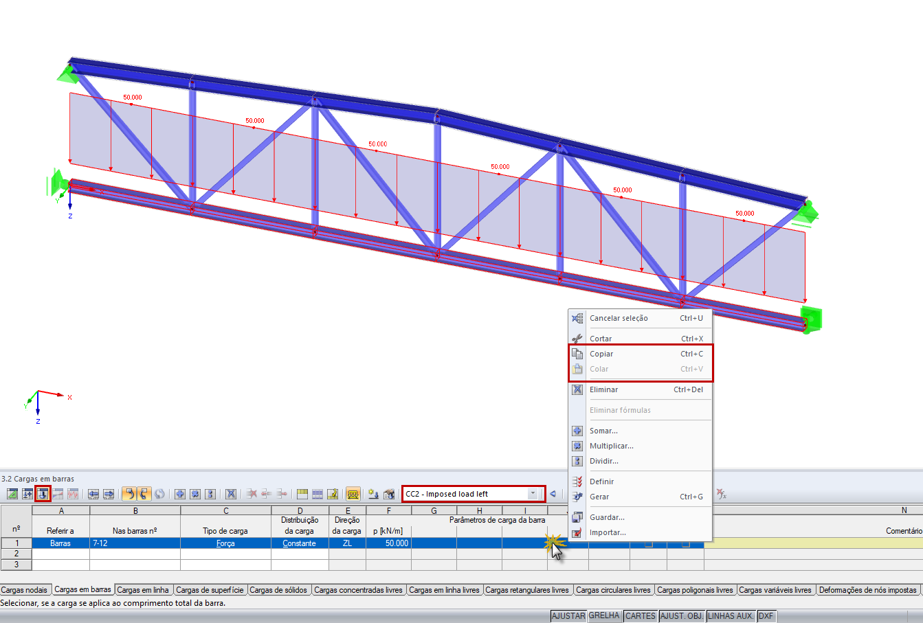
Task: Click previous load case arrow beside dropdown
Action: [x=553, y=494]
